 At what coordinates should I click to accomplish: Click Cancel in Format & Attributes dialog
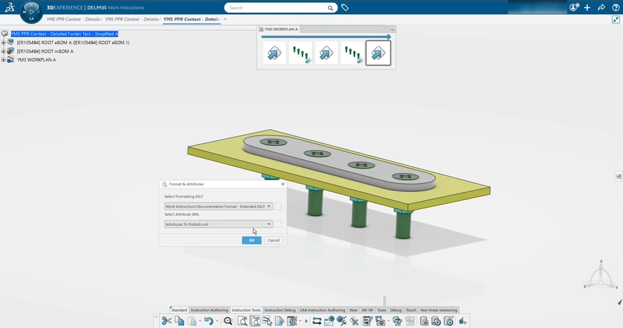tap(274, 240)
